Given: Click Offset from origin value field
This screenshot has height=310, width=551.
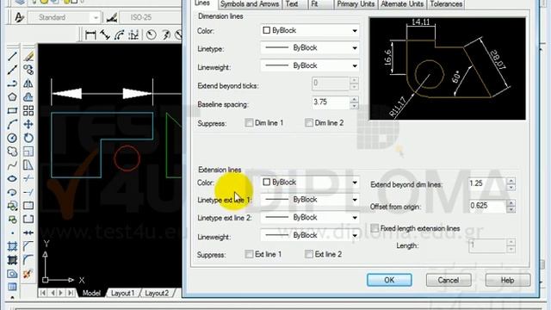Looking at the screenshot, I should pyautogui.click(x=487, y=206).
